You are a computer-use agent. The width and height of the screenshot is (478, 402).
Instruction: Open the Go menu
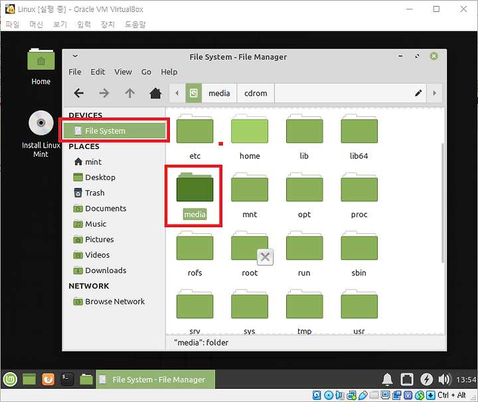point(146,72)
